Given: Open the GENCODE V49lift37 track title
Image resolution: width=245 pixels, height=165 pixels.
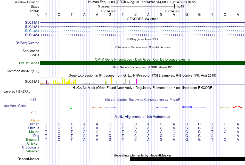Looking at the screenshot, I should tap(142, 19).
